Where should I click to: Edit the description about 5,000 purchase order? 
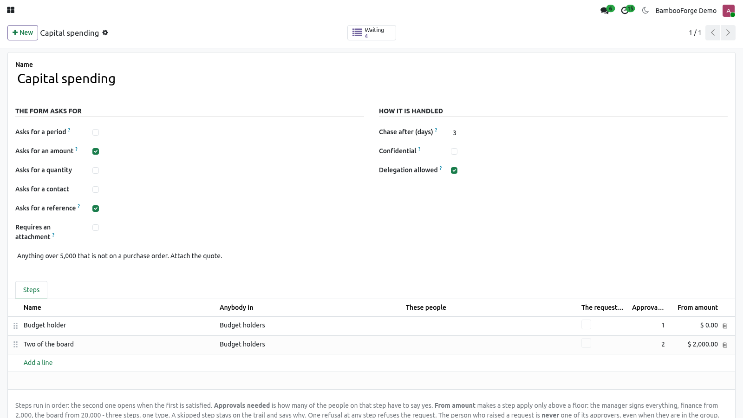click(x=371, y=256)
